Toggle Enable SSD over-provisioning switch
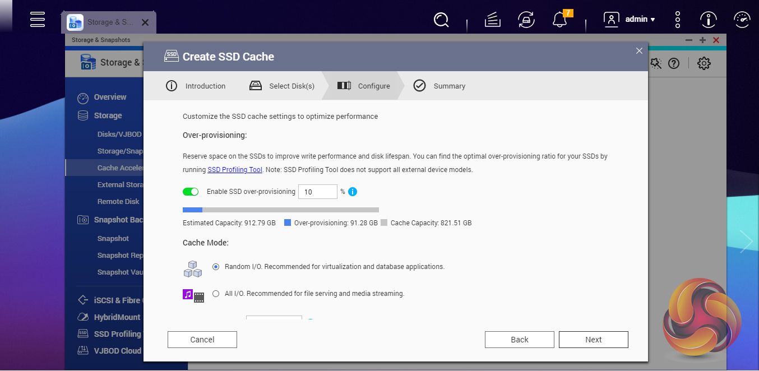759x371 pixels. tap(191, 192)
